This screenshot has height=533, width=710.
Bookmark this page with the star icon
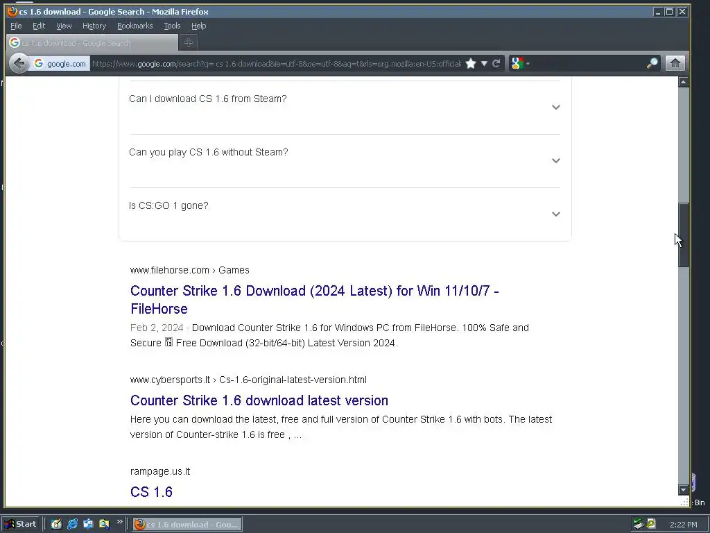coord(471,63)
